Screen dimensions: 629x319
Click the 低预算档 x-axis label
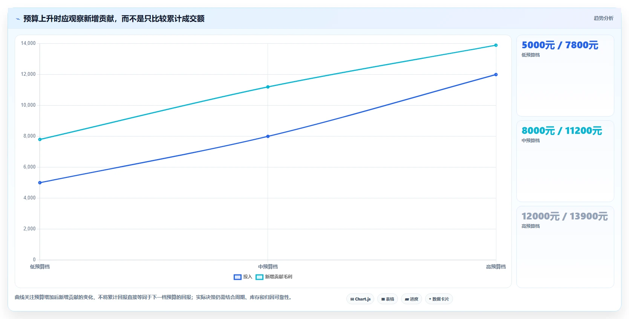[40, 267]
